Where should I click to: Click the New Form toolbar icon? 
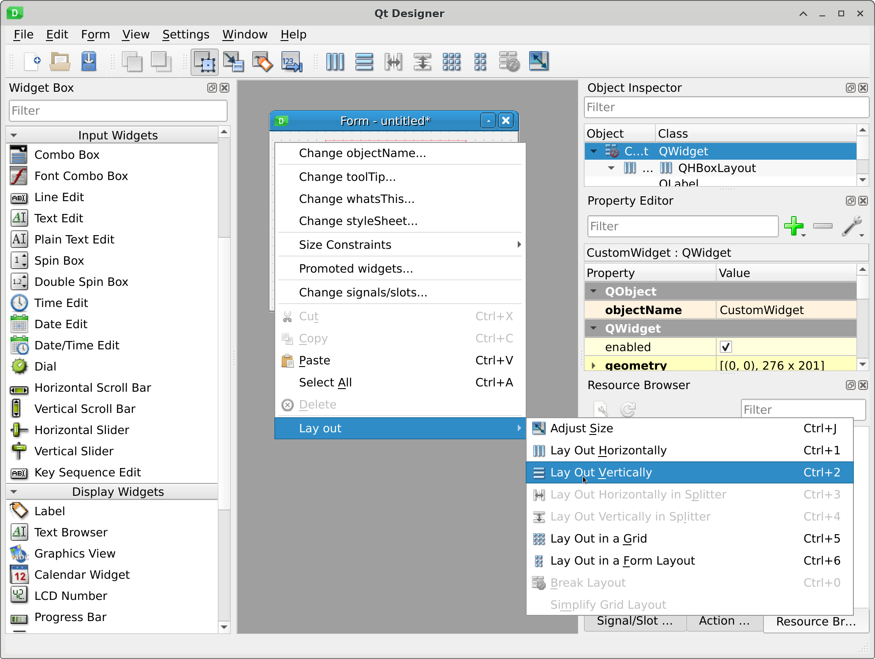click(x=33, y=62)
